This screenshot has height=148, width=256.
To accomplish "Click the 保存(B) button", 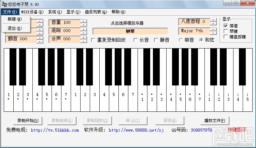I will [x=170, y=121].
